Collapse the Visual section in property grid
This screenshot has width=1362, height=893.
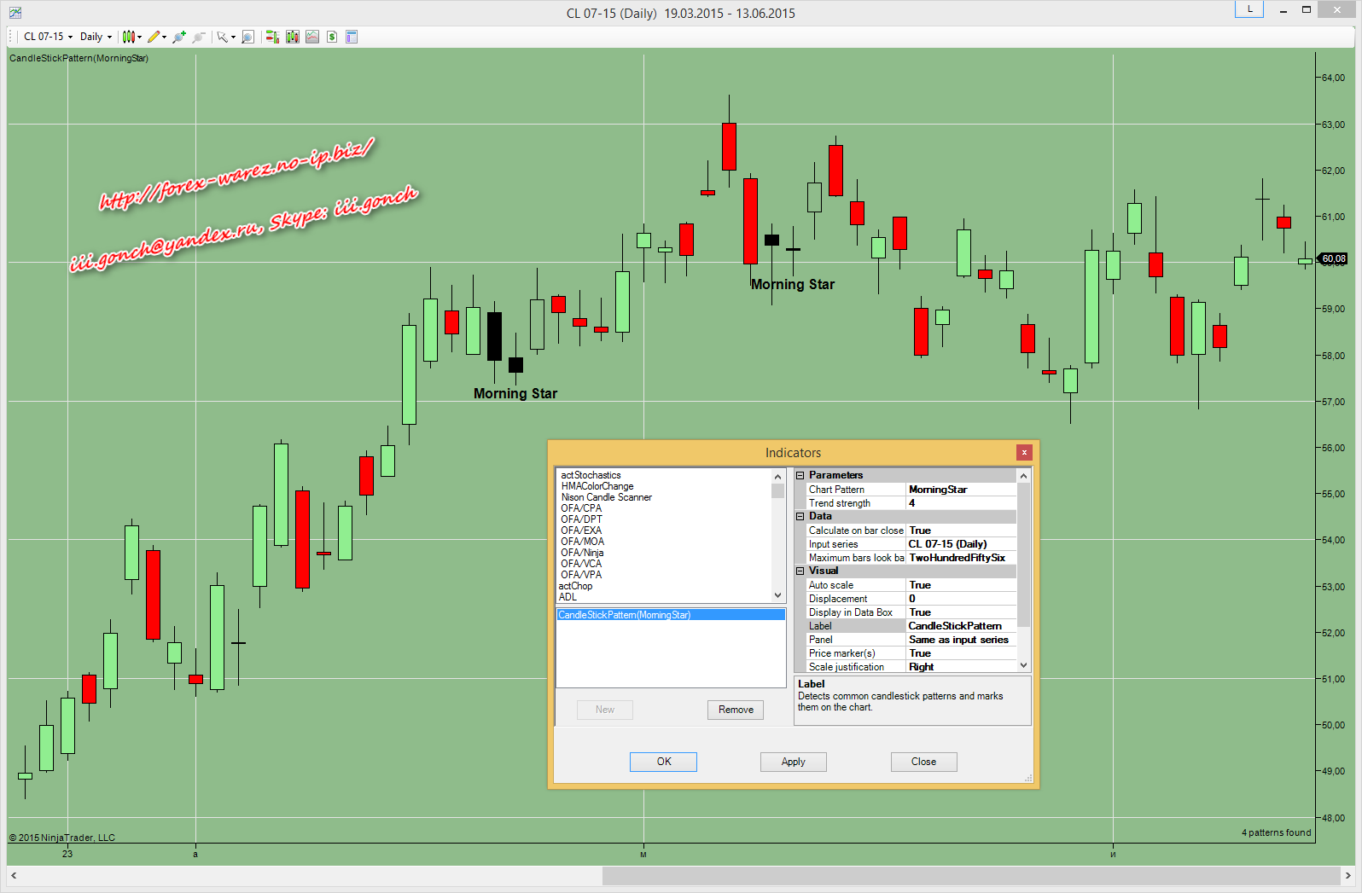(800, 571)
